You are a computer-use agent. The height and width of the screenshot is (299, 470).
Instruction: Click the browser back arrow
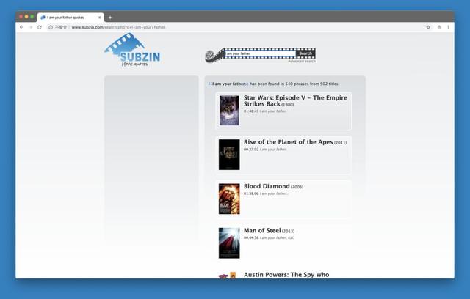pyautogui.click(x=22, y=27)
